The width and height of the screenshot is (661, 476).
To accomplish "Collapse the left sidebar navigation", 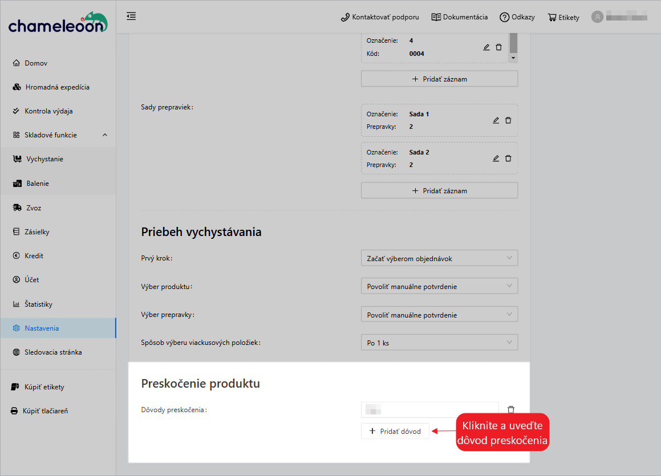I will [131, 17].
